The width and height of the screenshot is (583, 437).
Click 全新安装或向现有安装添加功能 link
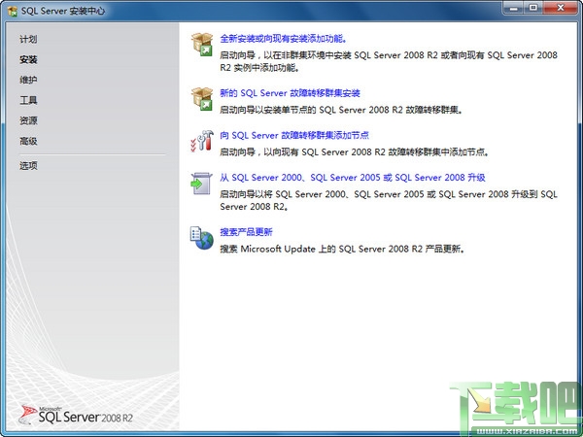[x=284, y=39]
